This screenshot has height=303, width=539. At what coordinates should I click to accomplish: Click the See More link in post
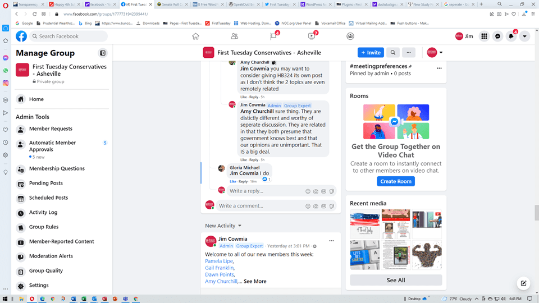coord(255,281)
